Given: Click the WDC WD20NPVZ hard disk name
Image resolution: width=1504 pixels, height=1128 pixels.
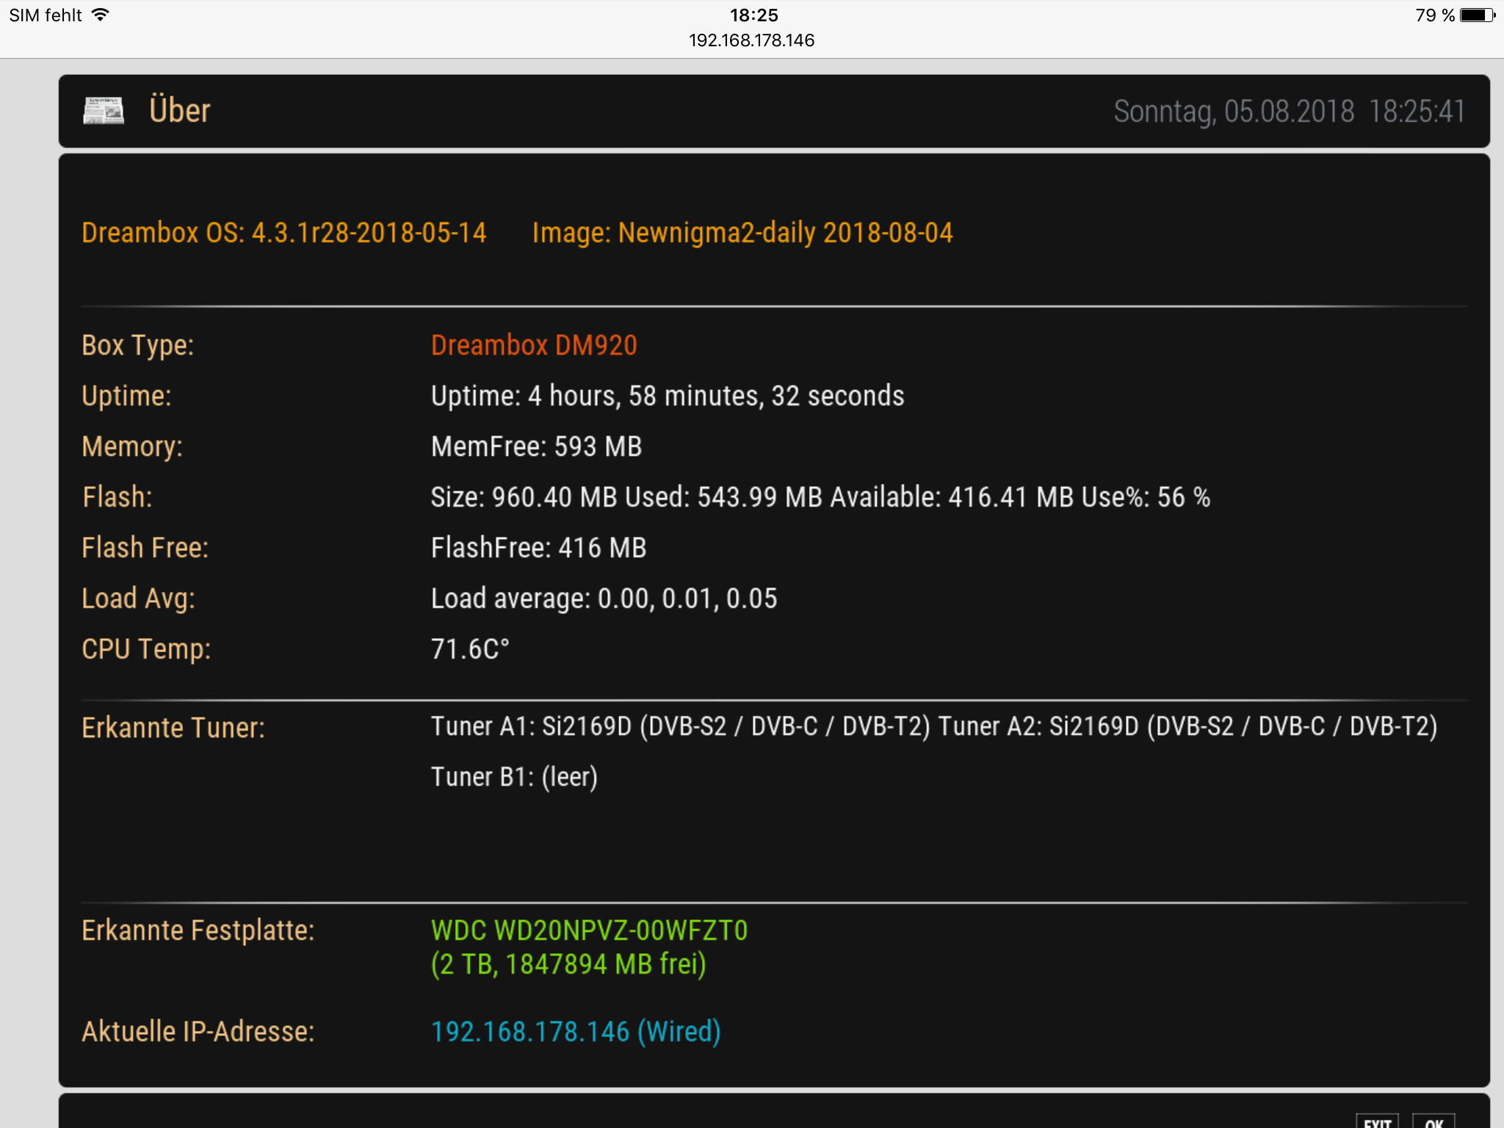Looking at the screenshot, I should tap(589, 930).
